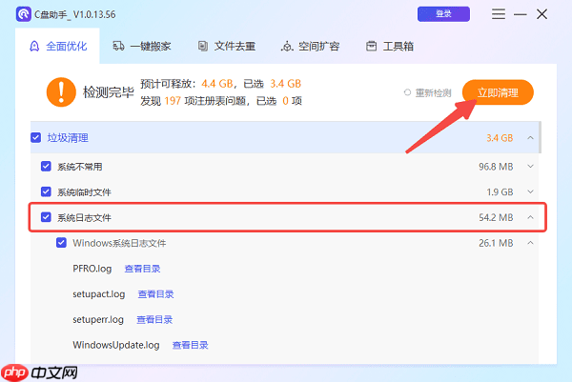Click the 系统临时文件 label
The height and width of the screenshot is (382, 572).
tap(84, 192)
